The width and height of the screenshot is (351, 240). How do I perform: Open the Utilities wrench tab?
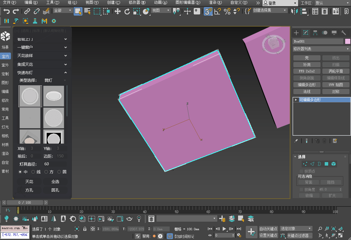[x=344, y=33]
